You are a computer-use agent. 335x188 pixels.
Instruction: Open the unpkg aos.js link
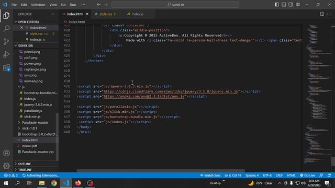coord(144,97)
